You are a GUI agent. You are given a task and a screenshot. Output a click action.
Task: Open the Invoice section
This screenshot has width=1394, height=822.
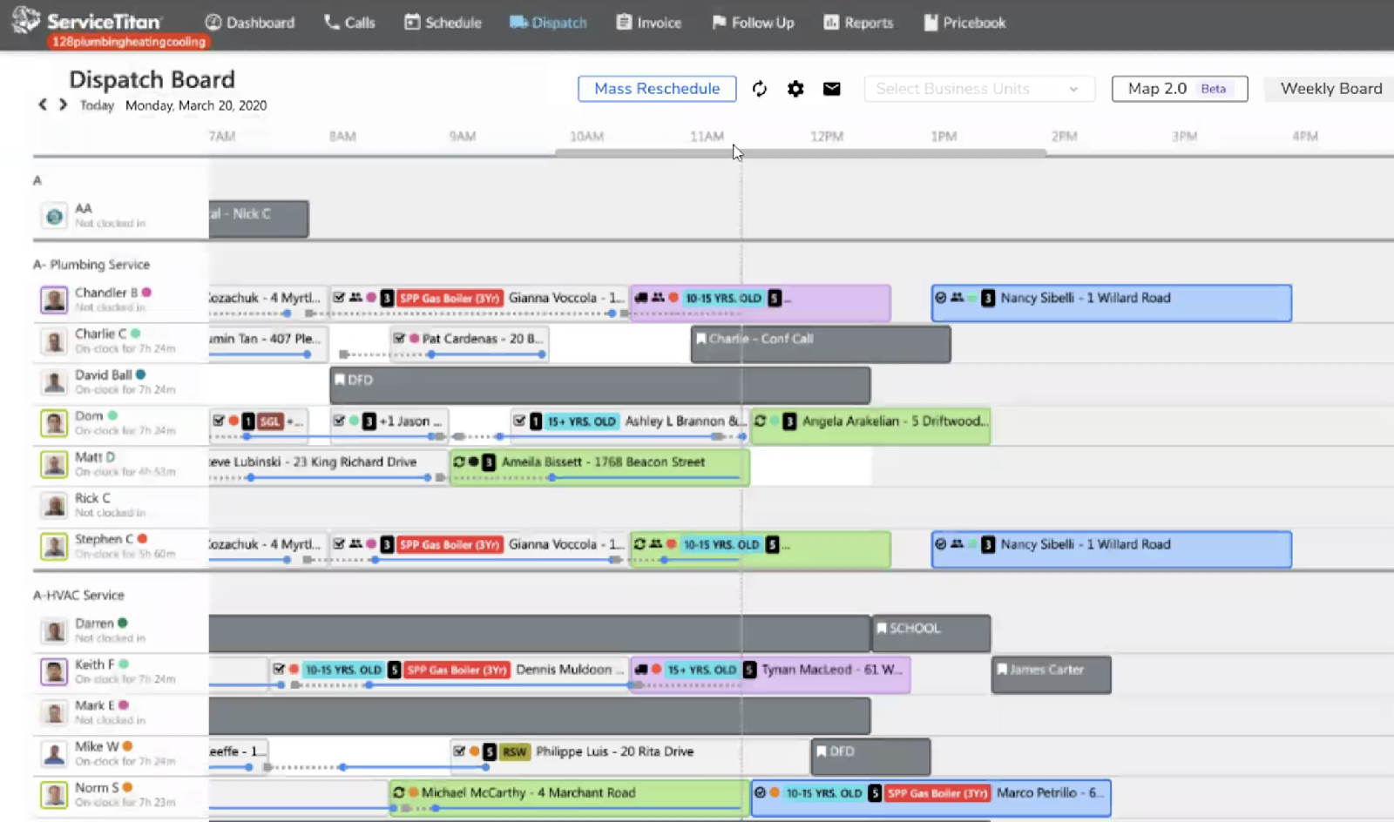tap(649, 23)
